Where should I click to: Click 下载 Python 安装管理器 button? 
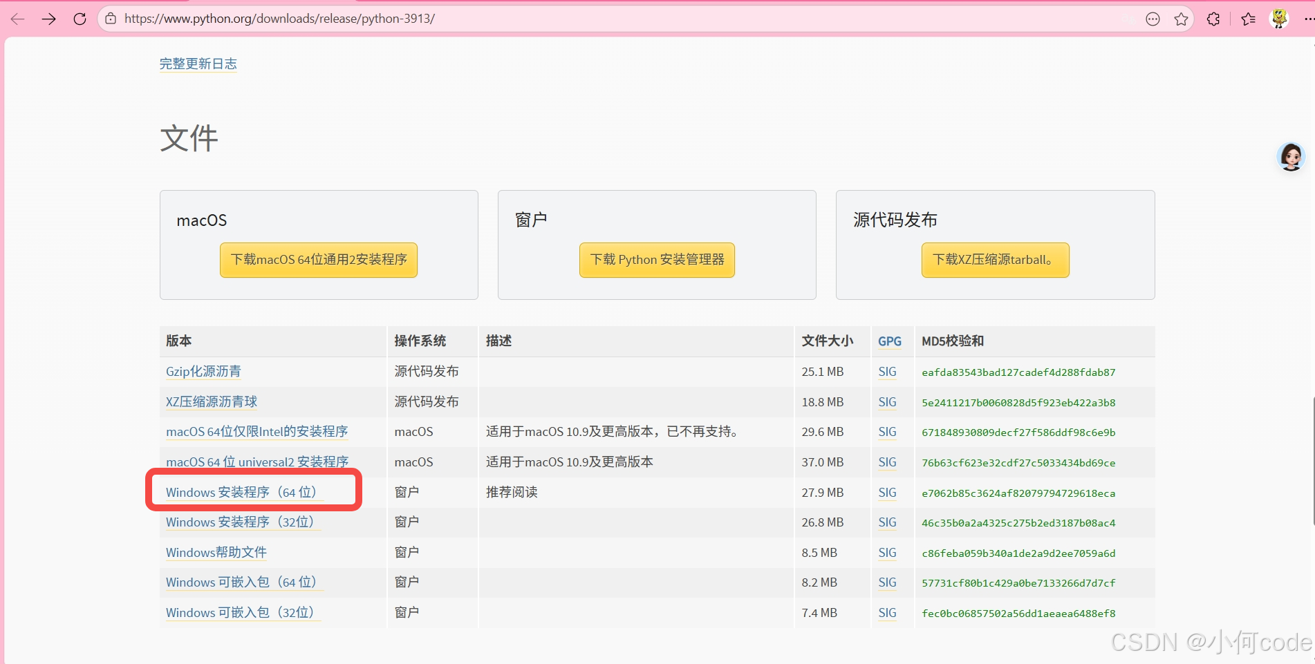click(657, 260)
